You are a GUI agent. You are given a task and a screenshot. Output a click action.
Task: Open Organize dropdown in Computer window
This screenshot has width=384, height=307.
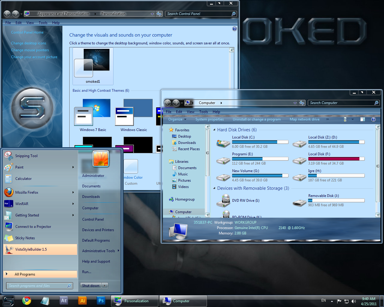[177, 119]
